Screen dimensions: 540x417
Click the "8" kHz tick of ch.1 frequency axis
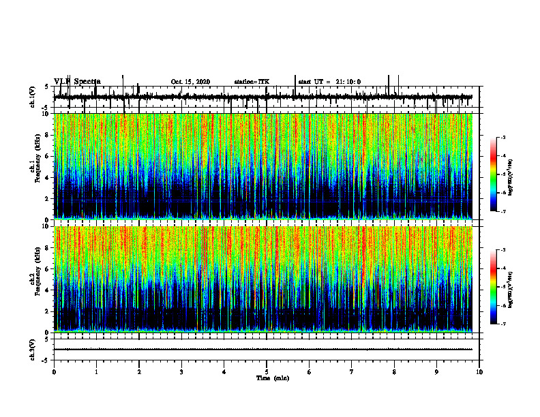coord(48,135)
